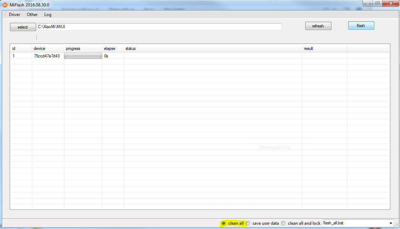Click the ROM path field showing C:\XiaoMi\MIUI
400x229 pixels.
coord(159,27)
